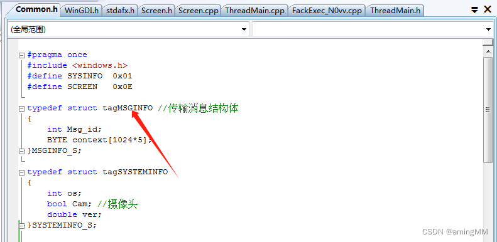Viewport: 497px width, 242px height.
Task: Open the ThreadMain.h tab
Action: 395,11
